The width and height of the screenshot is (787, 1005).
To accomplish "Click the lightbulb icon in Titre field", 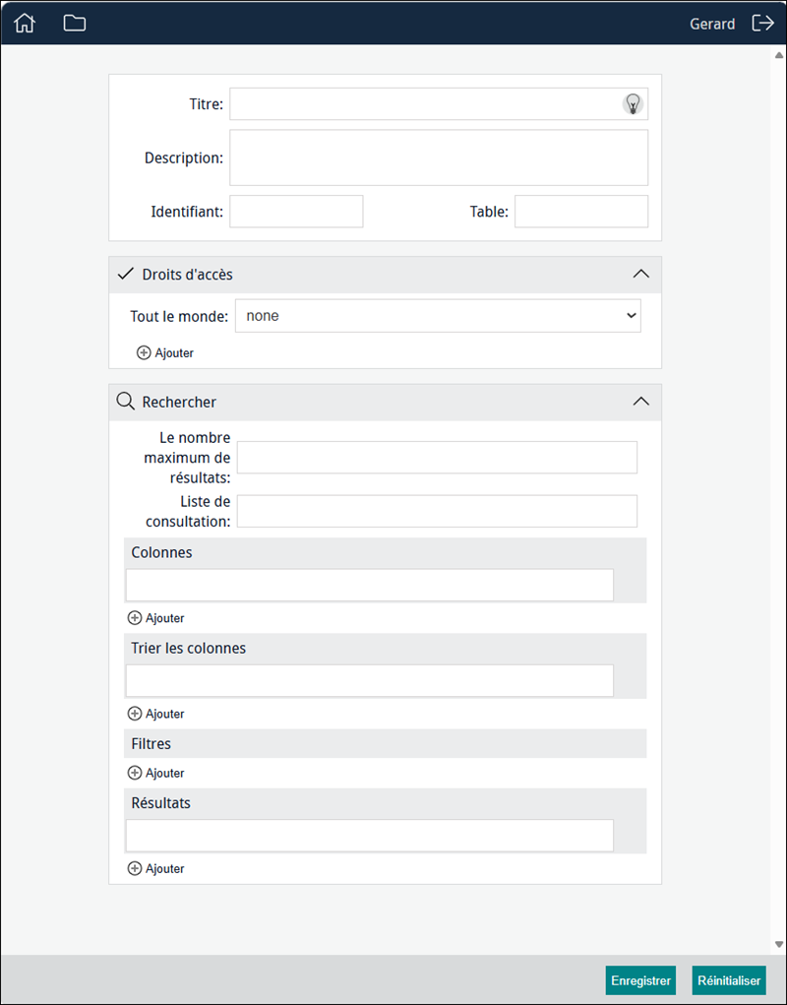I will tap(633, 103).
